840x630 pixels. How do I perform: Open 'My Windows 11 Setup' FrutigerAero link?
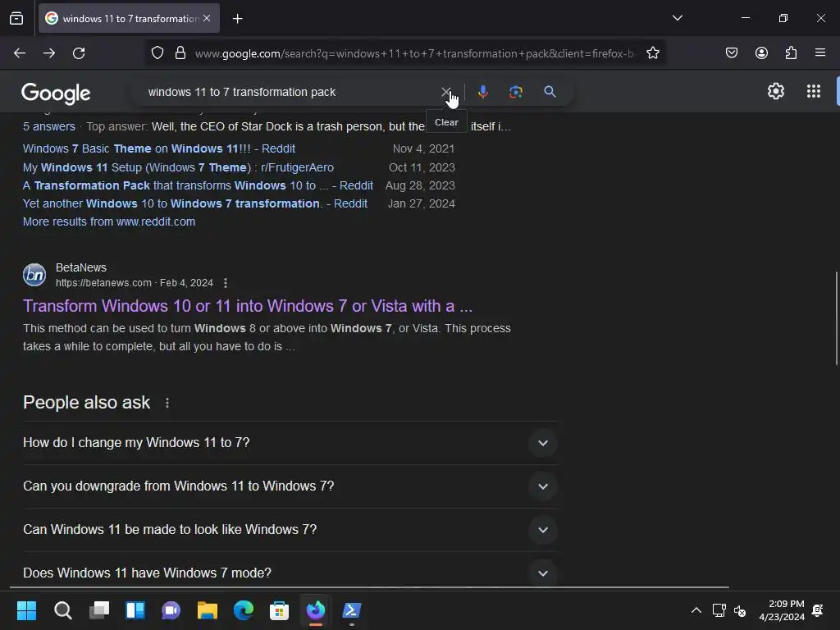click(178, 167)
